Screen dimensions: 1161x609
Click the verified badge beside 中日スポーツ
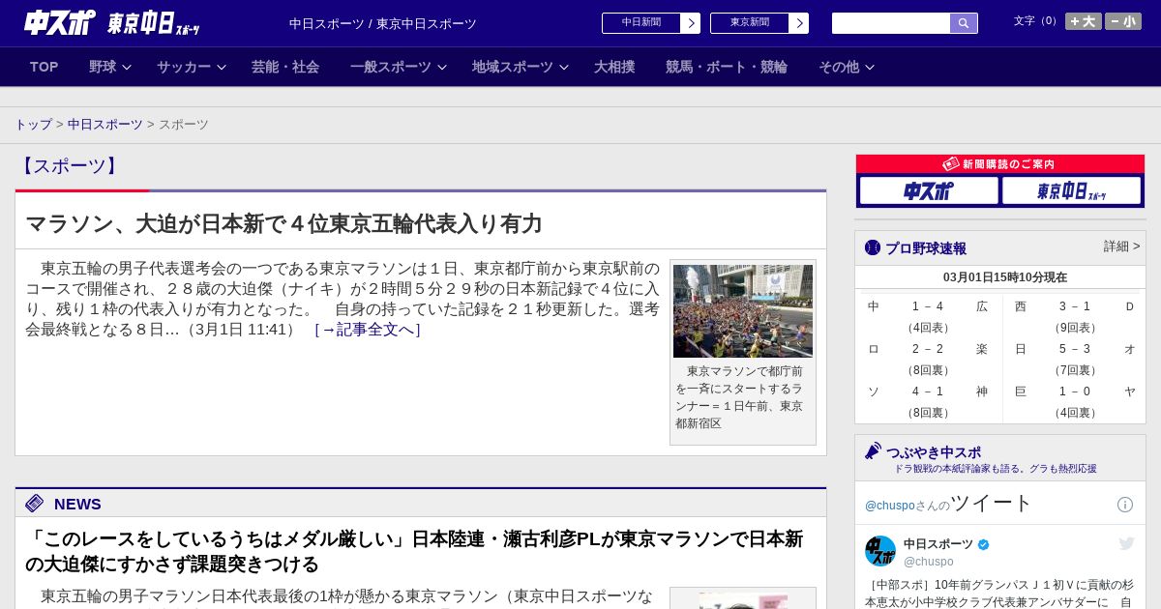click(984, 544)
